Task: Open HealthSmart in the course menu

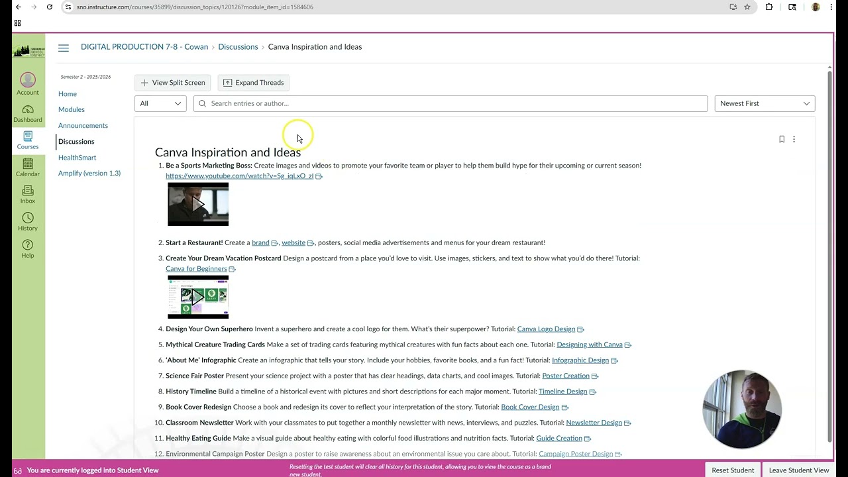Action: pos(78,157)
